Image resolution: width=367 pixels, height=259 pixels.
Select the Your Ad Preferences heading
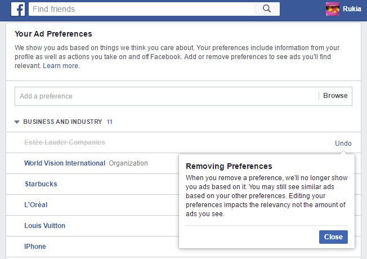click(x=53, y=34)
